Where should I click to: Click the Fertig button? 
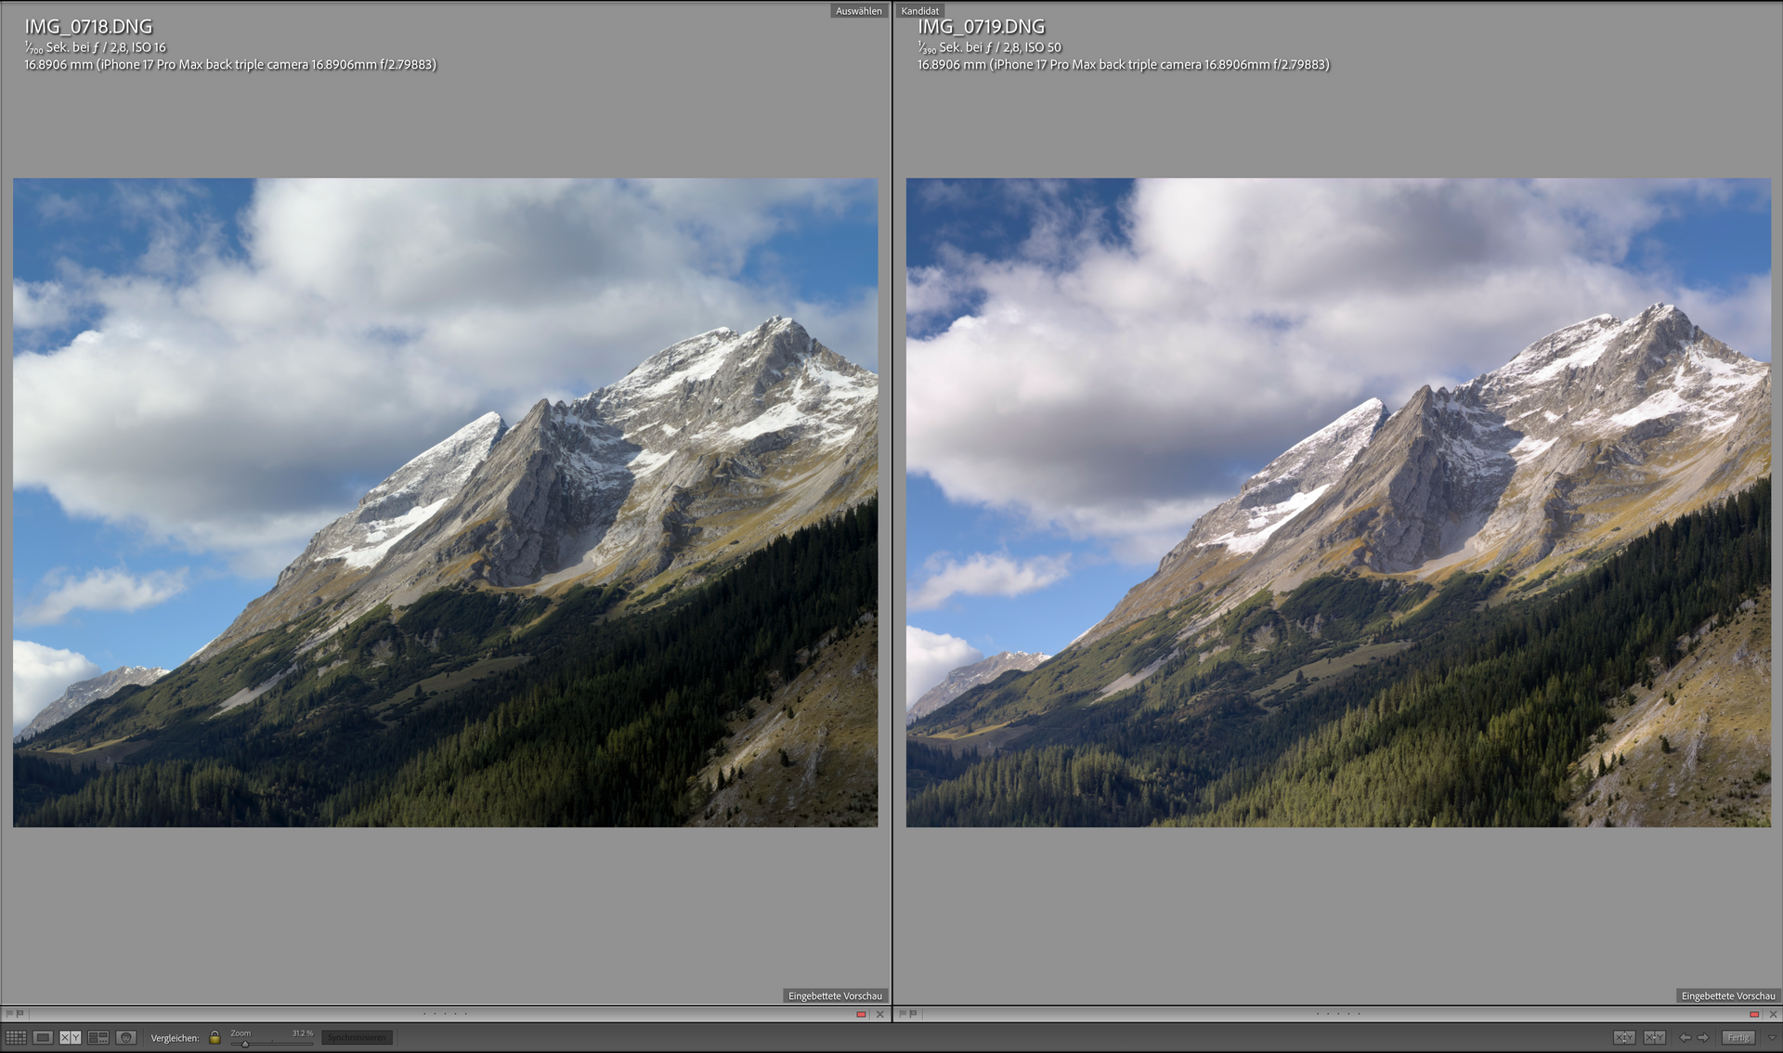tap(1738, 1037)
